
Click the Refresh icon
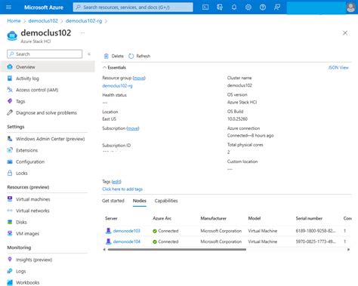[131, 56]
